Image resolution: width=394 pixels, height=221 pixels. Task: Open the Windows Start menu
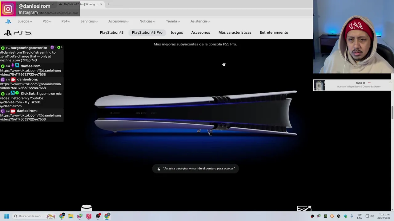click(x=6, y=216)
